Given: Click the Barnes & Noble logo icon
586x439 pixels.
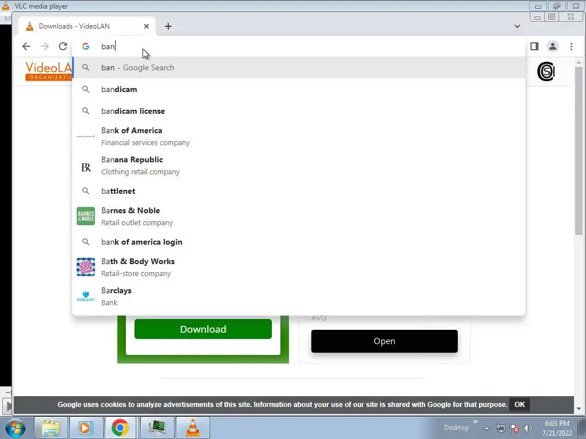Looking at the screenshot, I should (x=86, y=216).
